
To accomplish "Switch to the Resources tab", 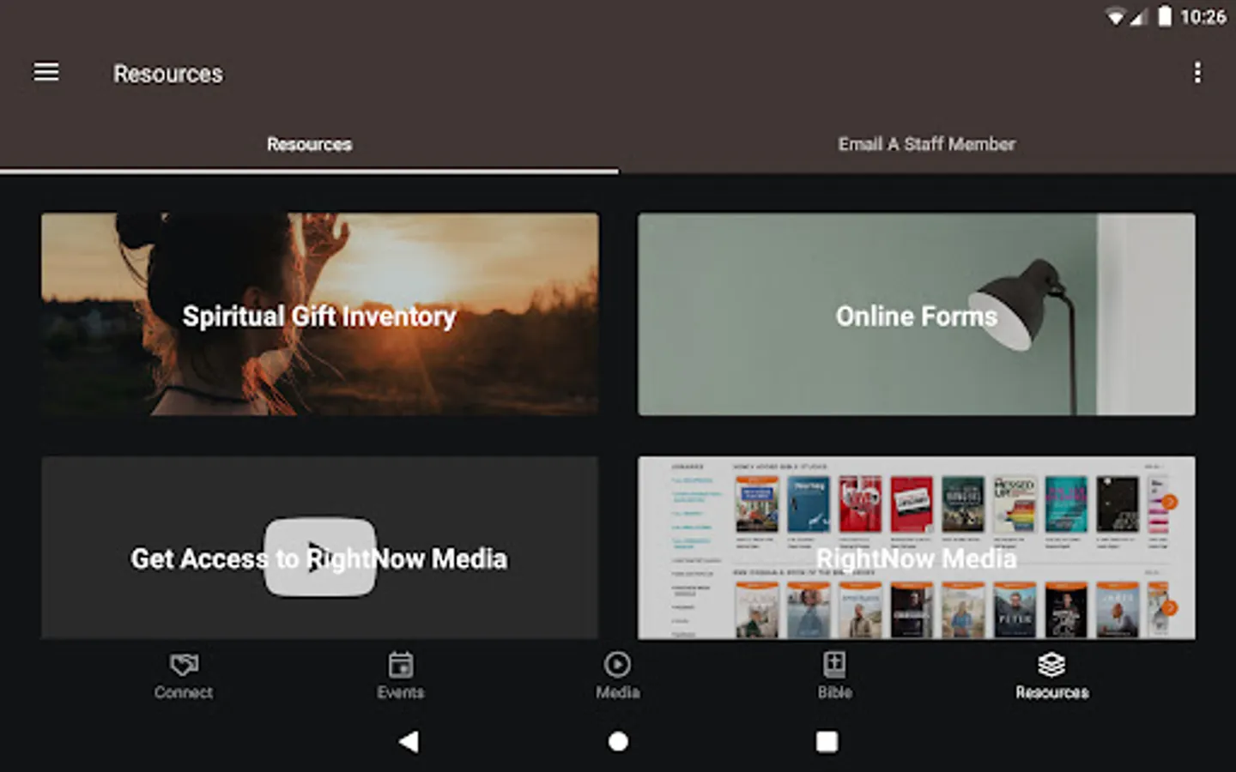I will pos(309,144).
